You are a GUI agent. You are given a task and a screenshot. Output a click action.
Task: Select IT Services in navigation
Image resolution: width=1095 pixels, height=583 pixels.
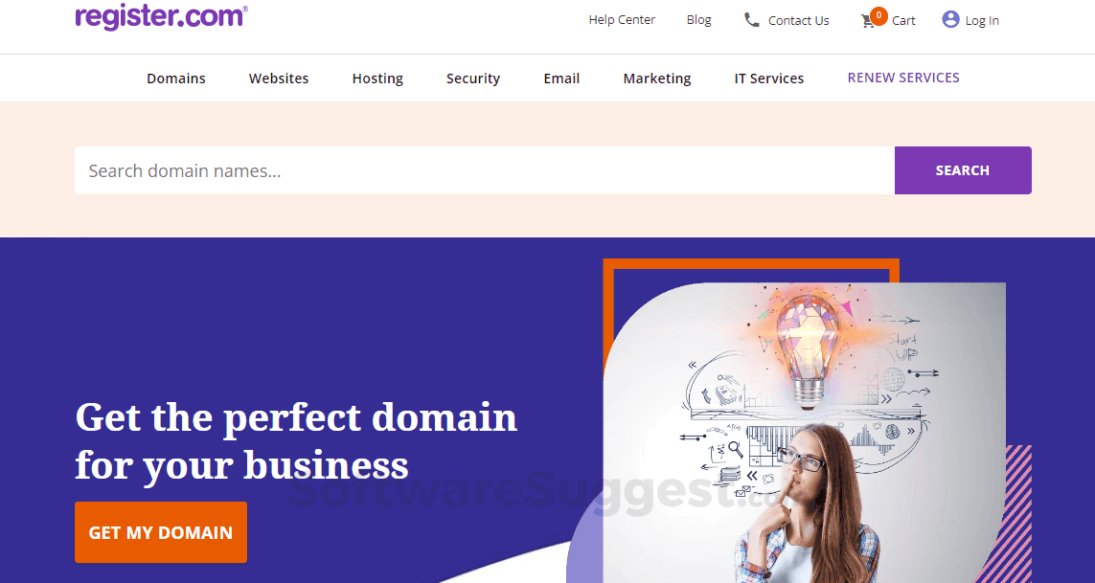(769, 78)
